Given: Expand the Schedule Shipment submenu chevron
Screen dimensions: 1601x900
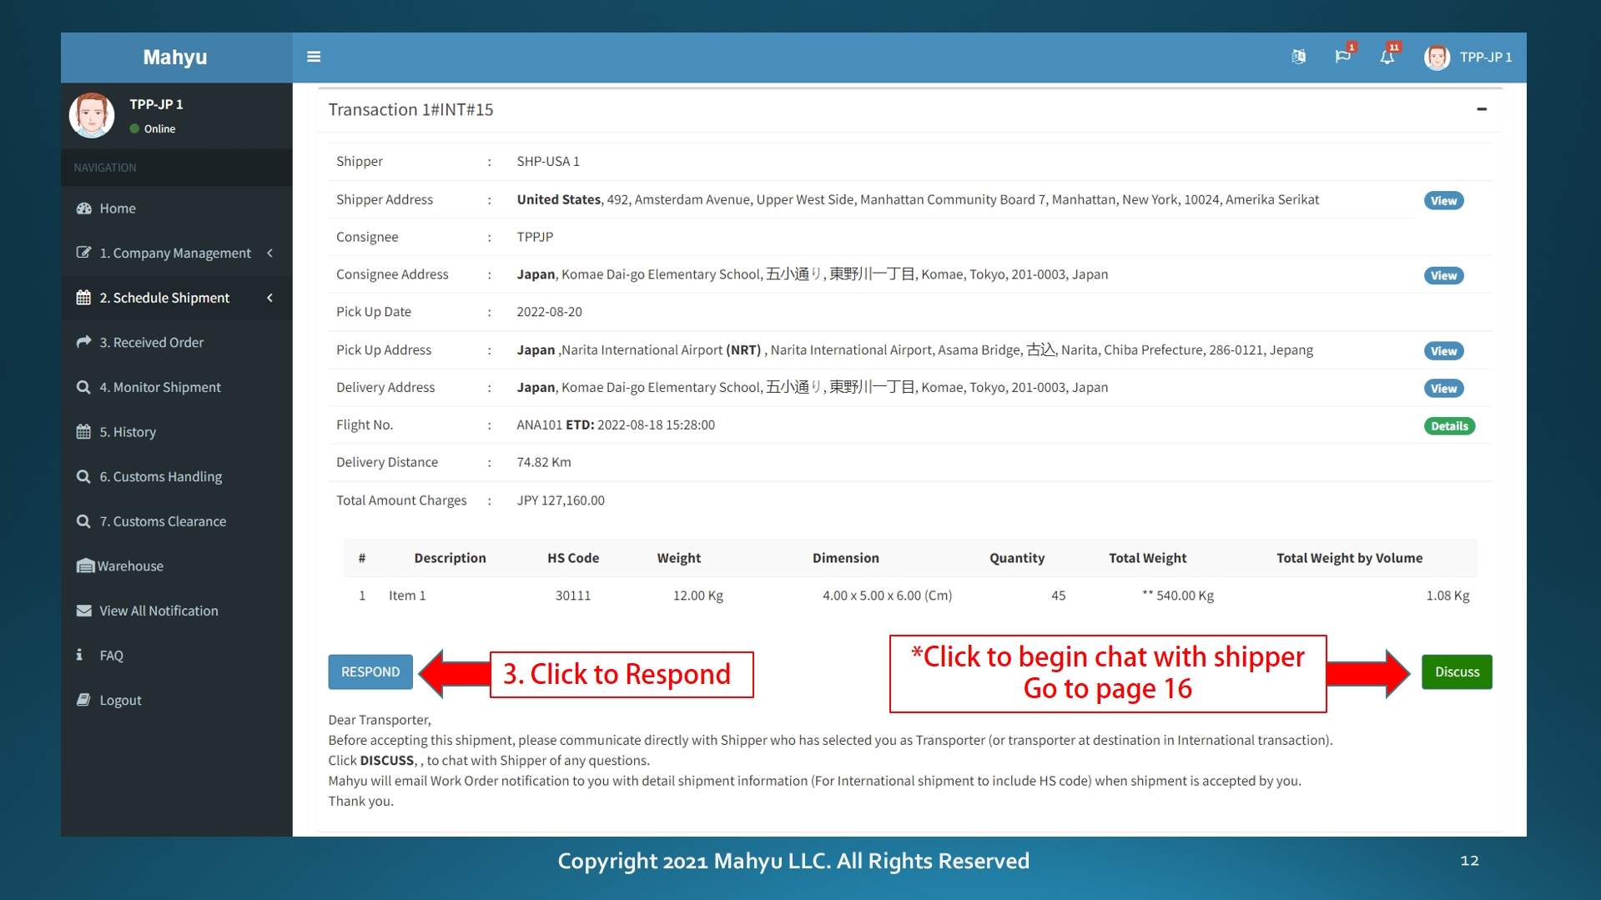Looking at the screenshot, I should tap(270, 298).
